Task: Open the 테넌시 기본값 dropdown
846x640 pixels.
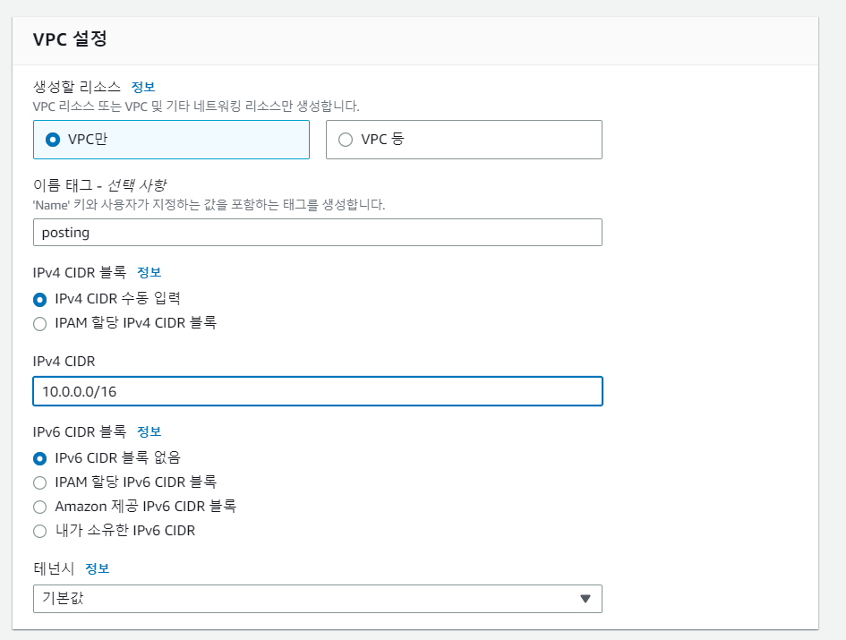Action: pos(317,599)
